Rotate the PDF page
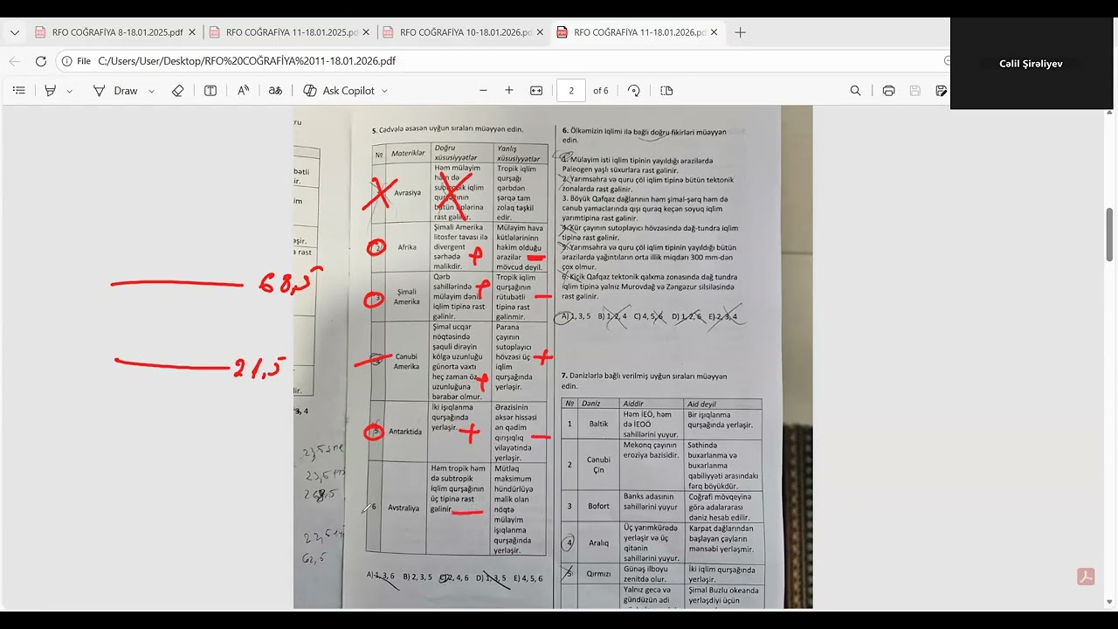1118x629 pixels. [634, 91]
